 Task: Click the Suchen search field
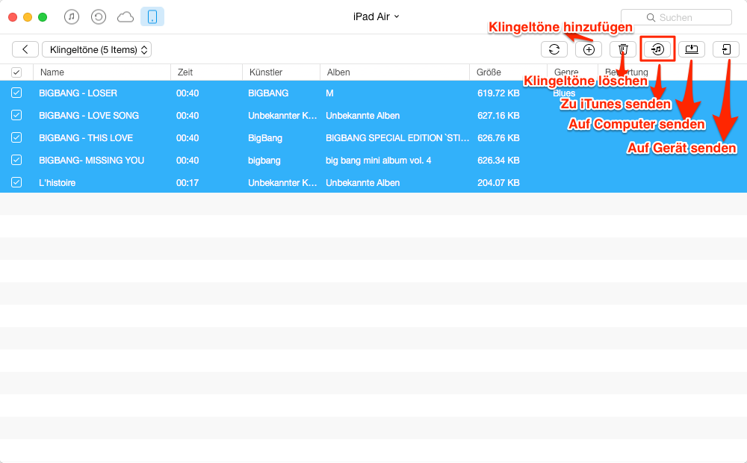pyautogui.click(x=676, y=18)
